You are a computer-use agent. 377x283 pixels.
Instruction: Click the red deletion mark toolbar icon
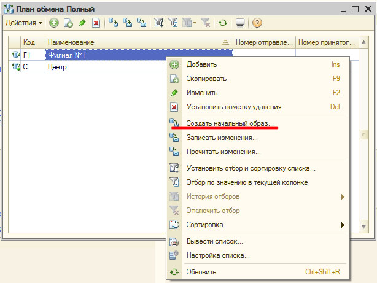click(96, 23)
